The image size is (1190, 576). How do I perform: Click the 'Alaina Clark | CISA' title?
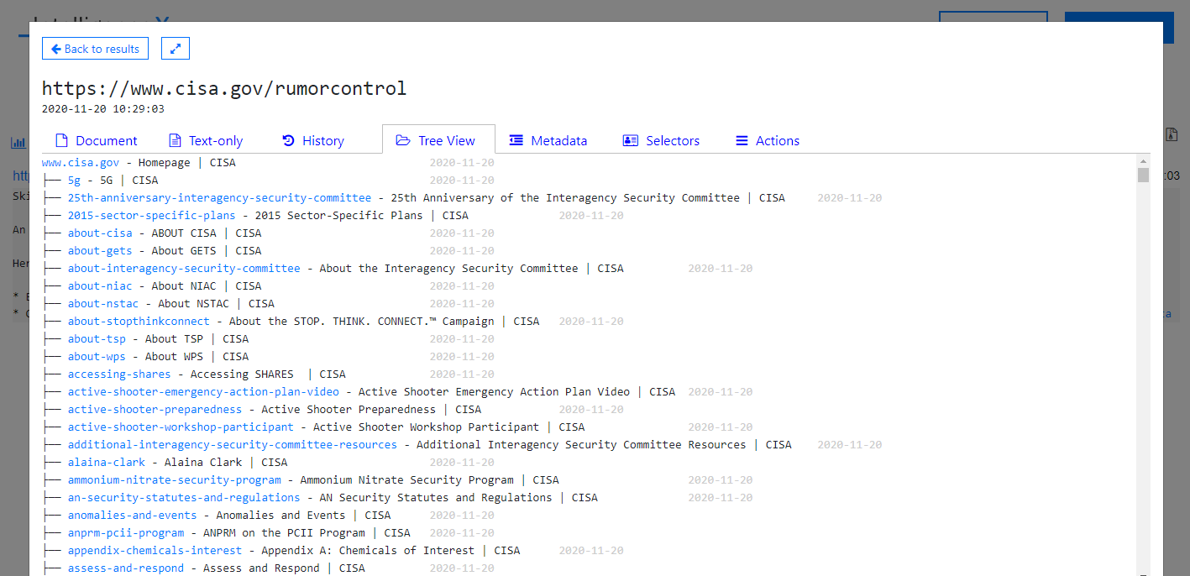[x=226, y=463]
